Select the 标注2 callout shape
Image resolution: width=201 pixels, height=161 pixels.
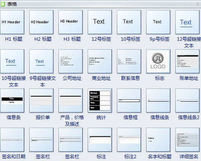(129, 140)
